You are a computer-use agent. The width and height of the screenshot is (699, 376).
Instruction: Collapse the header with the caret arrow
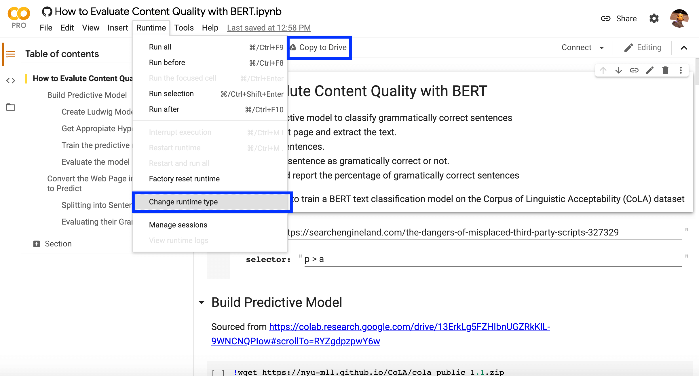point(684,48)
